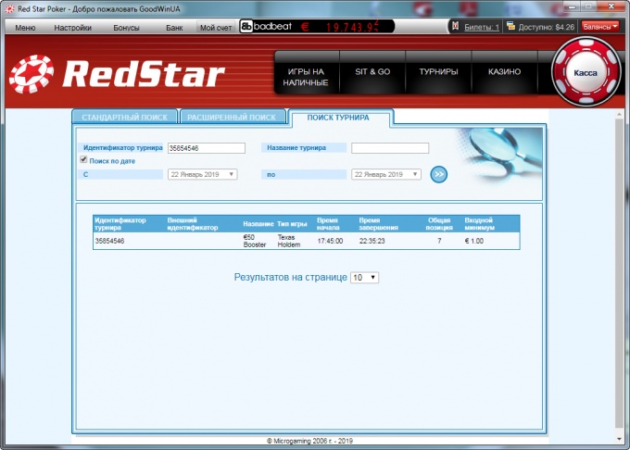Click the Доступно: $4.26 balance
Image resolution: width=630 pixels, height=450 pixels.
click(546, 27)
